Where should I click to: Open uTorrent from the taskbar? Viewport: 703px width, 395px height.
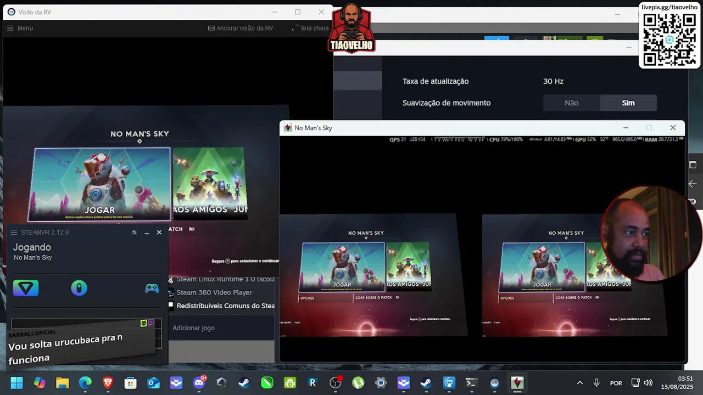(358, 383)
